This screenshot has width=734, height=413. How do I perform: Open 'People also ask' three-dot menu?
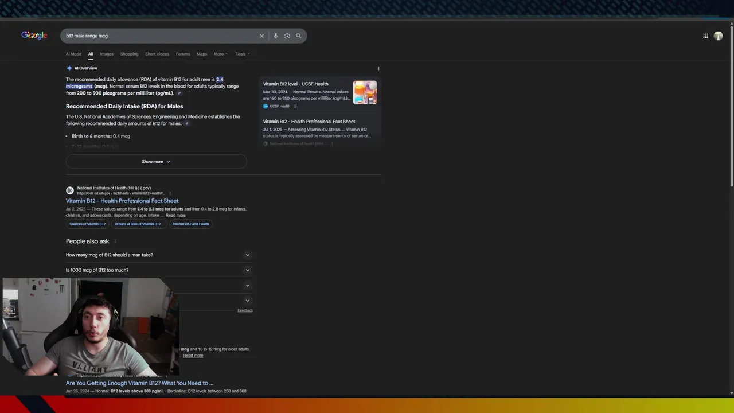115,241
